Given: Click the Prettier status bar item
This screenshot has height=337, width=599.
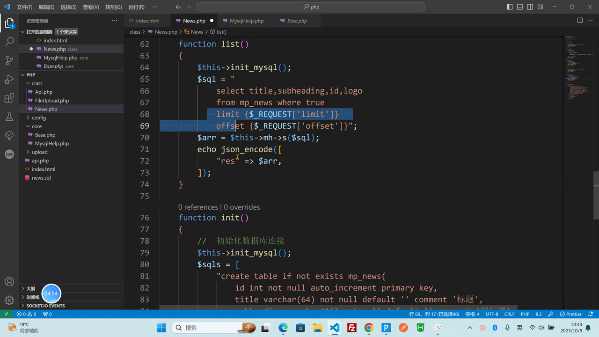Looking at the screenshot, I should [x=570, y=314].
